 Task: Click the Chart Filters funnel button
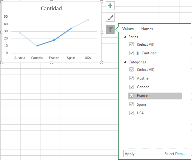coord(110,29)
